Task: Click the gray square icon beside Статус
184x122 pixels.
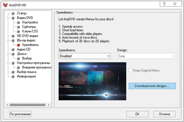Action: (13, 13)
